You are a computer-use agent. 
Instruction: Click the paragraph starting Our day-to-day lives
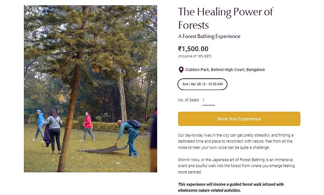point(236,141)
